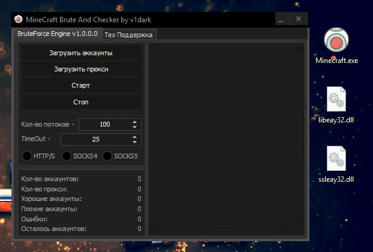
Task: Click the 0 value beside Хорошие аккаунты
Action: click(x=139, y=199)
